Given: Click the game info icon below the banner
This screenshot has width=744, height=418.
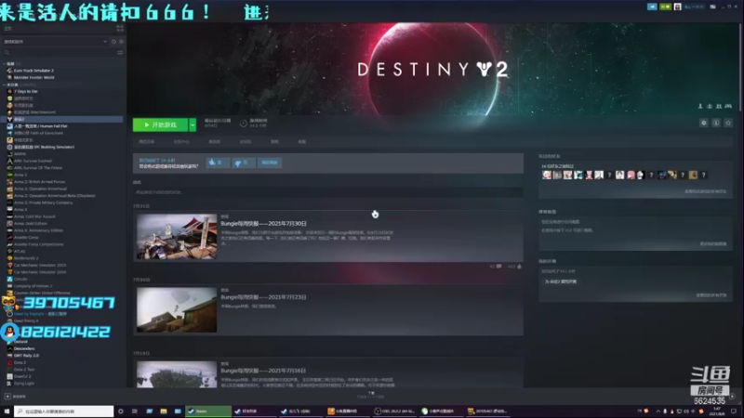Looking at the screenshot, I should coord(716,124).
